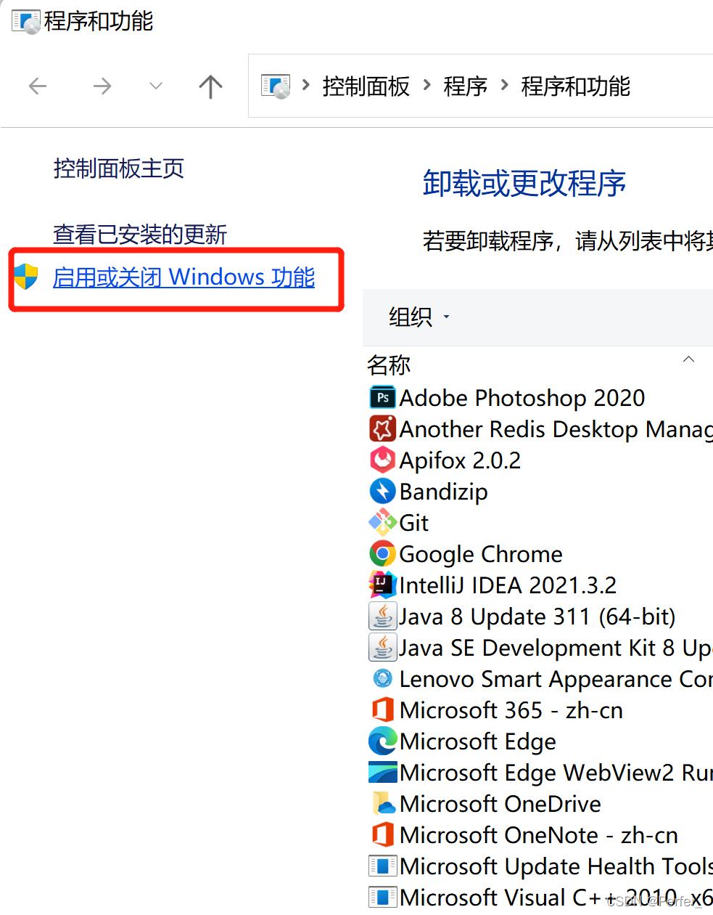The height and width of the screenshot is (915, 713).
Task: Open 控制面板主页 link
Action: [119, 168]
